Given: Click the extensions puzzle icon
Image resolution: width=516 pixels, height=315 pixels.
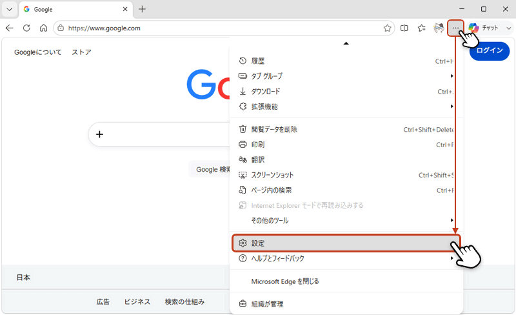Looking at the screenshot, I should [243, 107].
